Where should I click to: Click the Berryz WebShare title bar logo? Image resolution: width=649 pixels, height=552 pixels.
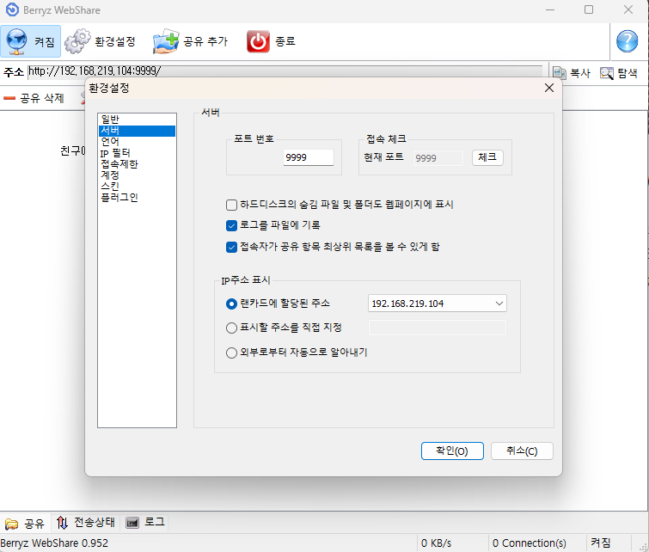tap(12, 9)
